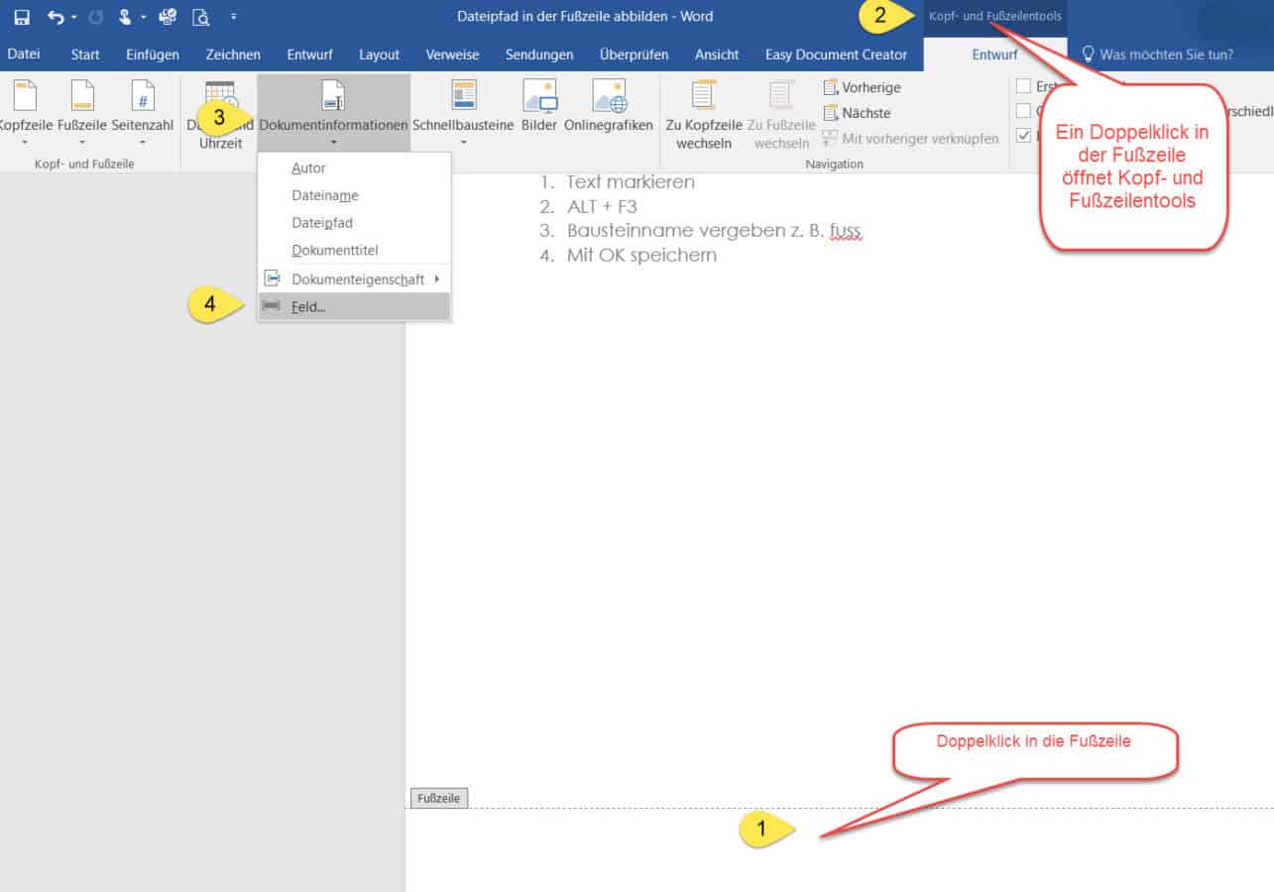
Task: Expand the Fußzeile dropdown in ribbon
Action: click(x=82, y=143)
